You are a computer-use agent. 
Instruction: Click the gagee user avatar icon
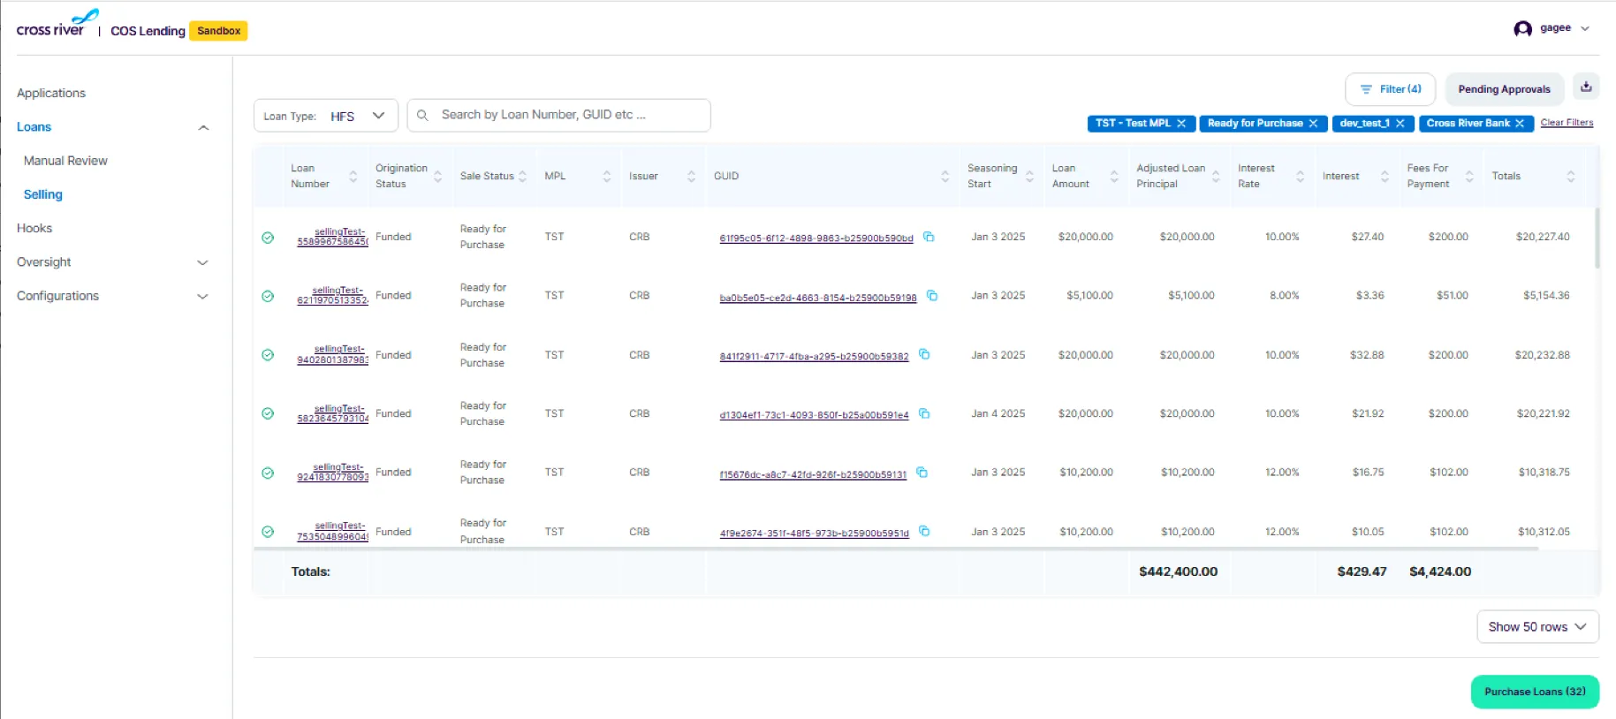[x=1522, y=28]
